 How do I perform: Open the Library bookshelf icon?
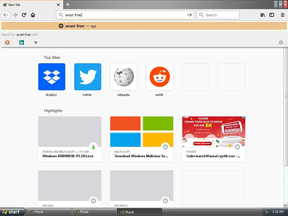click(x=263, y=15)
